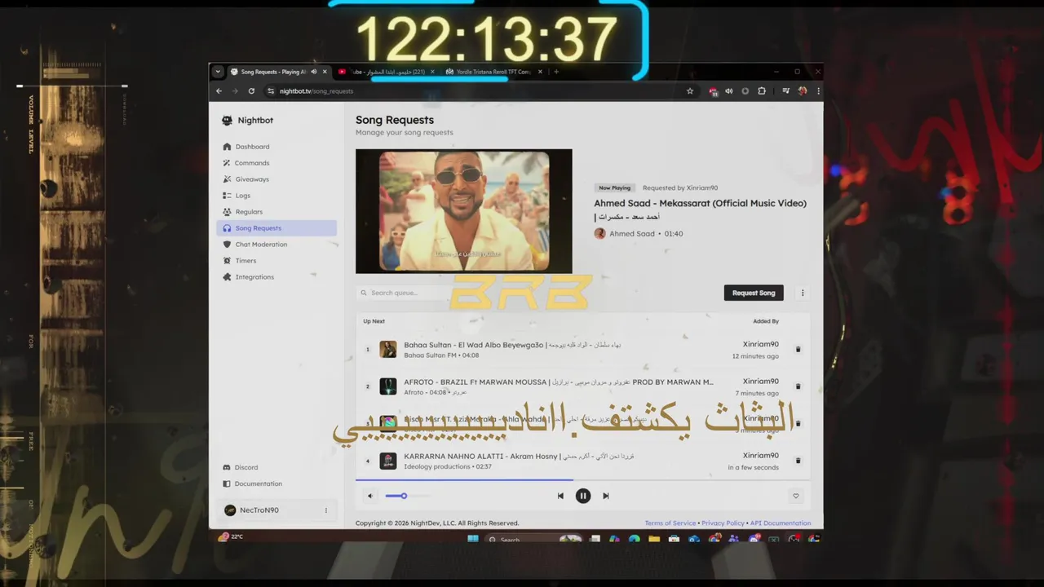Open the Discord link in sidebar
The image size is (1044, 587).
click(276, 467)
